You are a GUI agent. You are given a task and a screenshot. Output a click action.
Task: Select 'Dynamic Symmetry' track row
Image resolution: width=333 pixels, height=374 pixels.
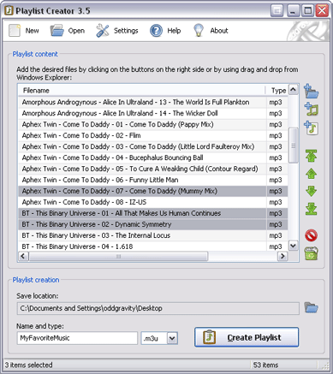pos(153,224)
